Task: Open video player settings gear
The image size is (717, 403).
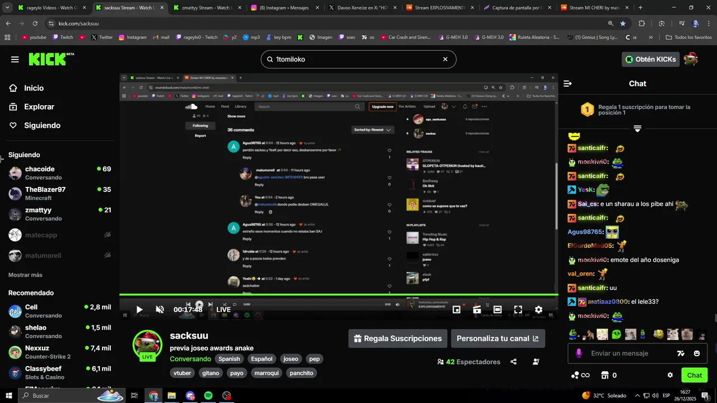Action: (538, 310)
